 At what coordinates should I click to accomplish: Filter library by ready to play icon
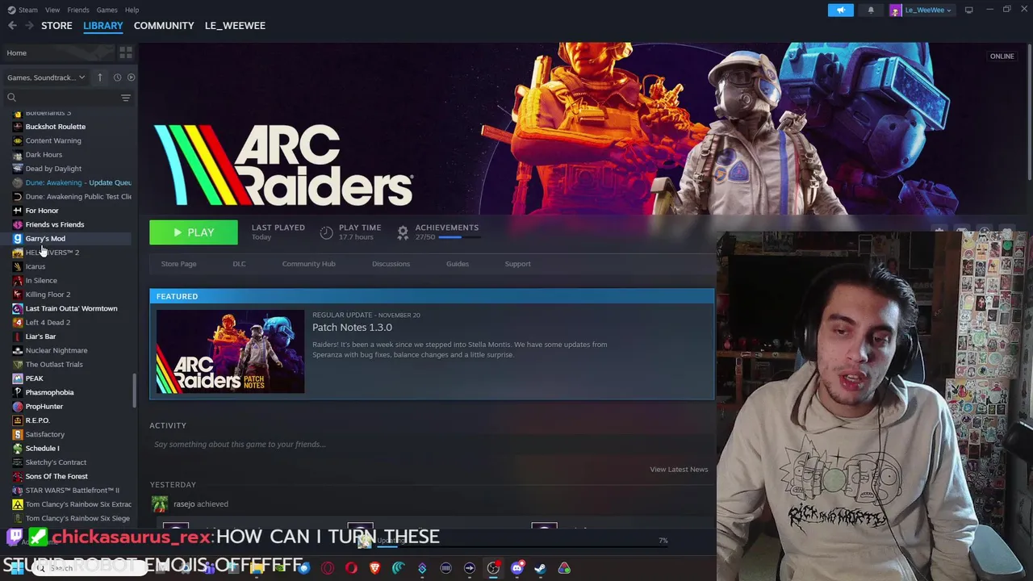click(x=131, y=77)
